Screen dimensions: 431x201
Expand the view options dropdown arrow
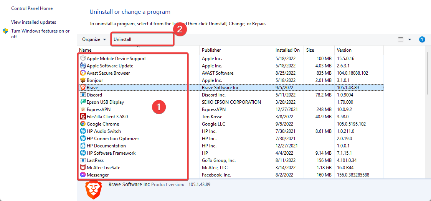410,39
